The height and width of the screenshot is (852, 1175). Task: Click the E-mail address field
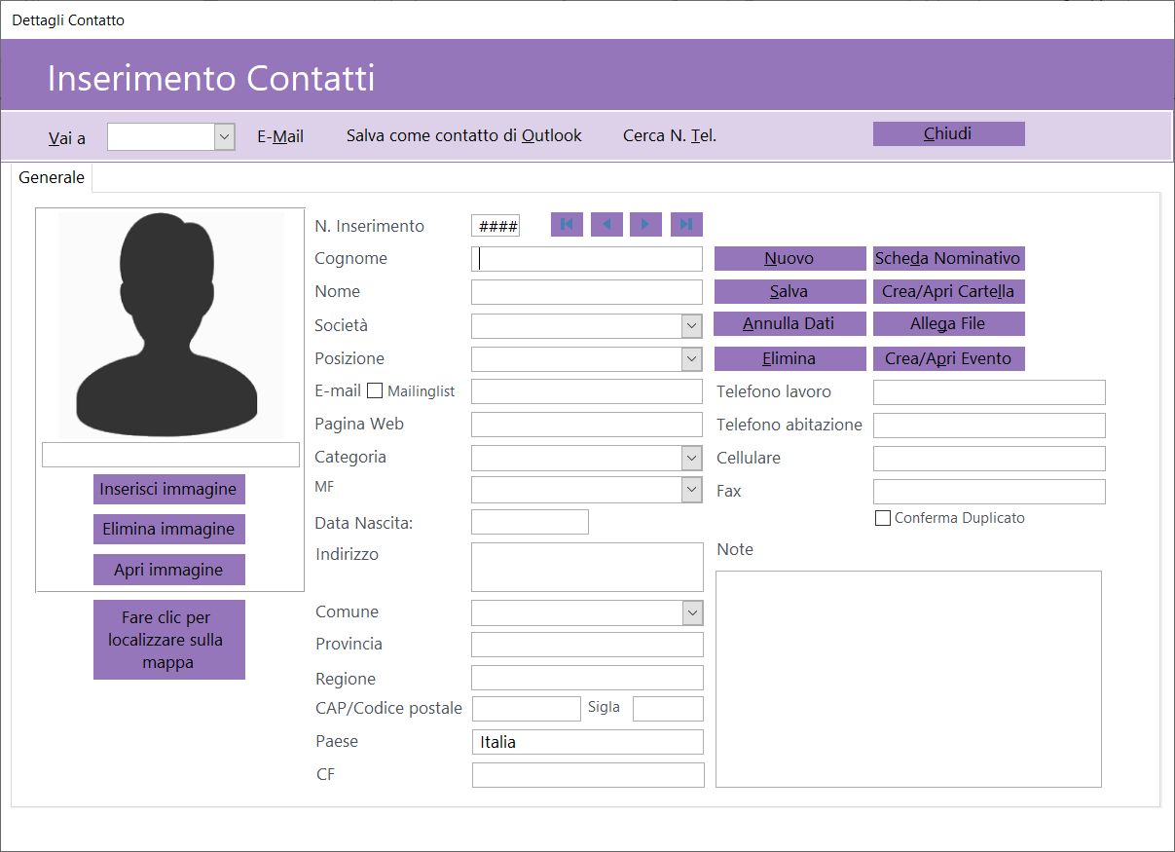(586, 391)
